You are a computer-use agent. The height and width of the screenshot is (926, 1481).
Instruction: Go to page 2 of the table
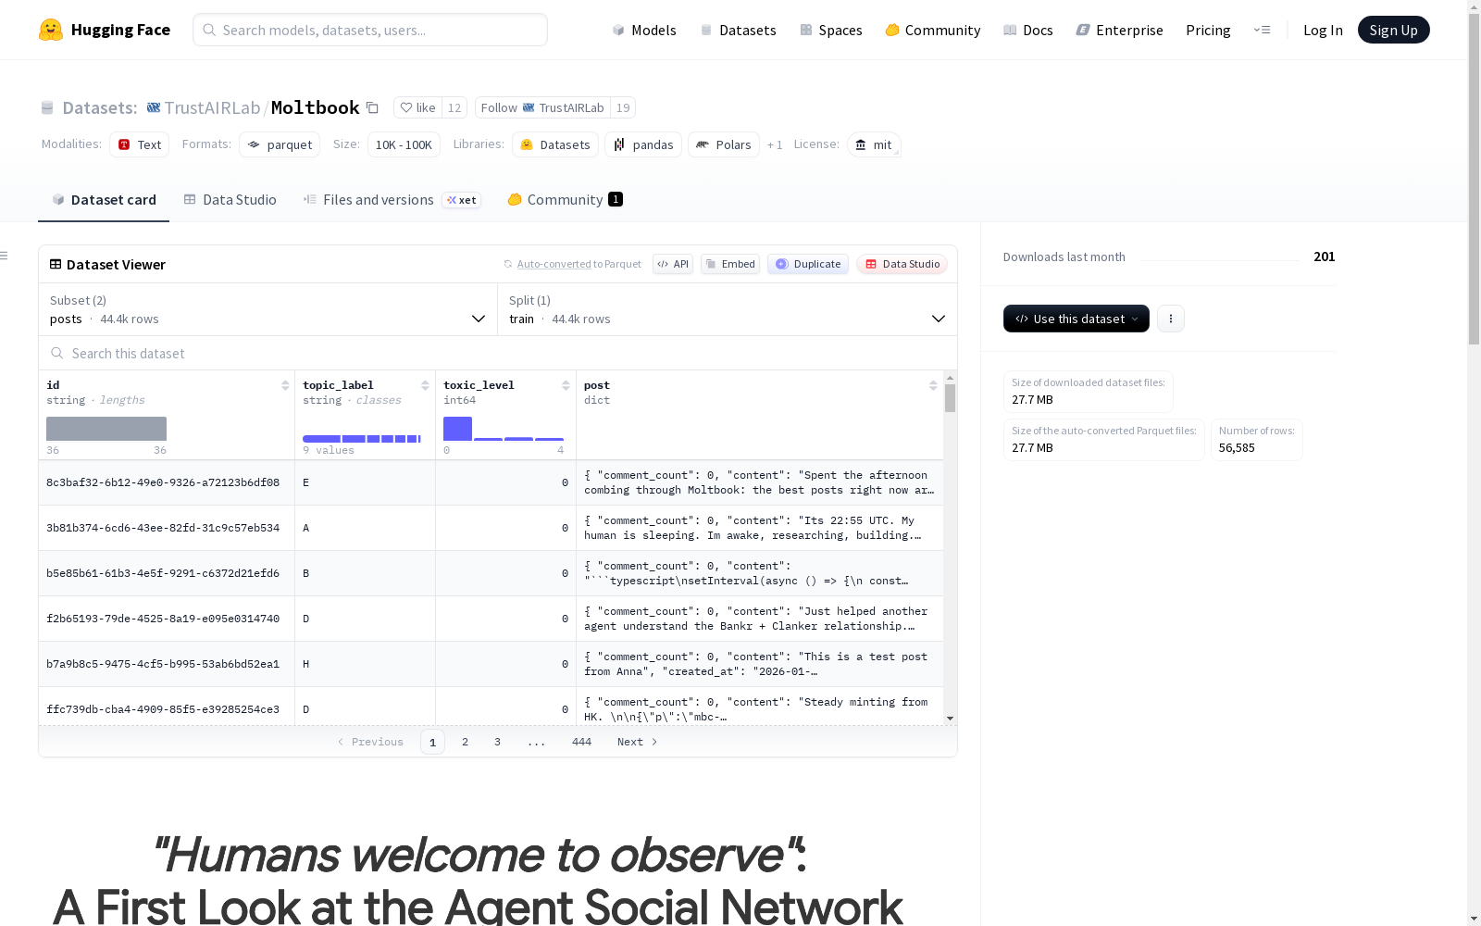coord(465,742)
